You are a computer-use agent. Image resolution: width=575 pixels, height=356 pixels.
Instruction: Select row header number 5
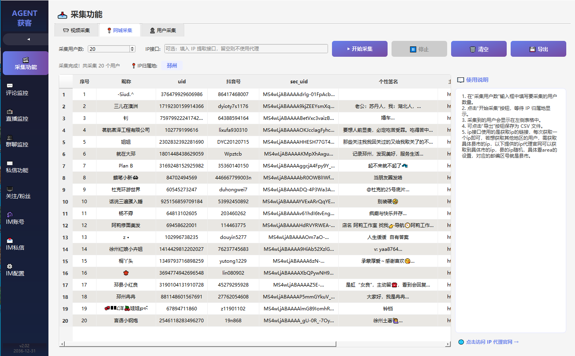(x=66, y=142)
